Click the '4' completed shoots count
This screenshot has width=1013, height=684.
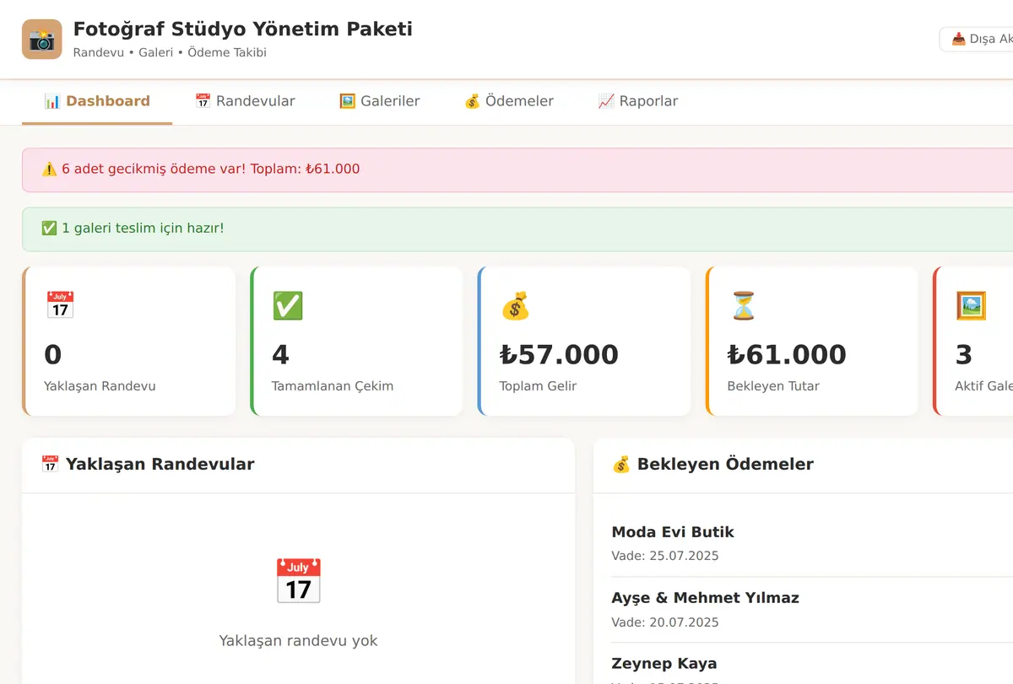(x=280, y=355)
